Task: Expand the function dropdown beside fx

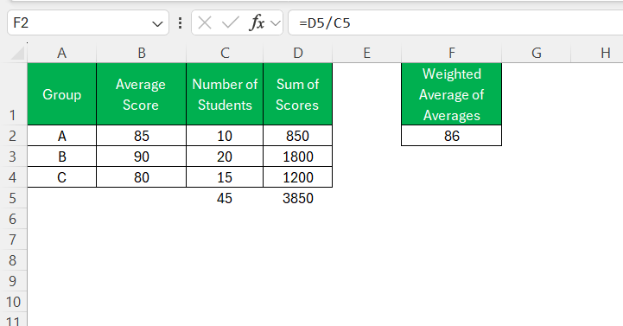Action: (x=276, y=23)
